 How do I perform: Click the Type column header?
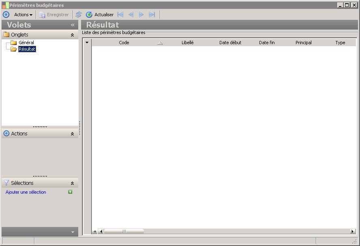[x=340, y=43]
